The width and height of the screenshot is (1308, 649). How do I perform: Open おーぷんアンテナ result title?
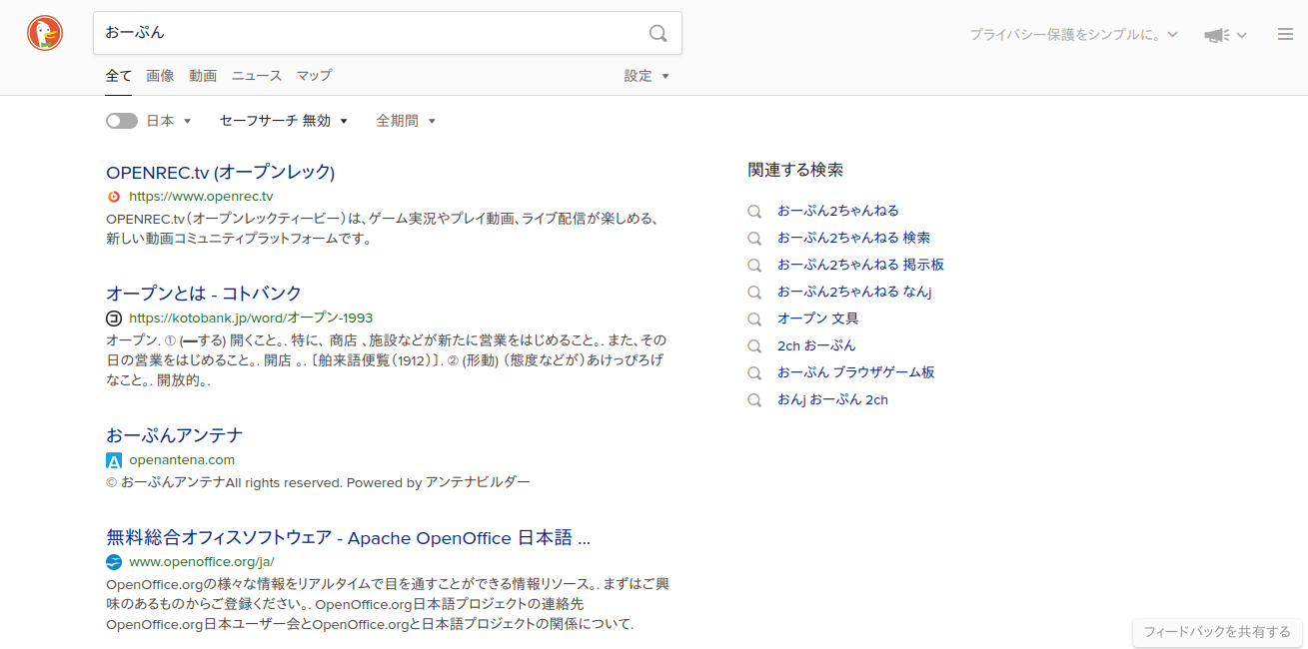point(175,435)
